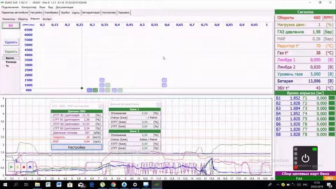Open the Документация menu
This screenshot has width=336, height=189.
[x=65, y=7]
